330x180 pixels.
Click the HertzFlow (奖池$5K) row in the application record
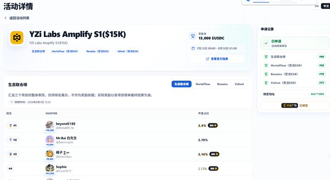point(295,65)
